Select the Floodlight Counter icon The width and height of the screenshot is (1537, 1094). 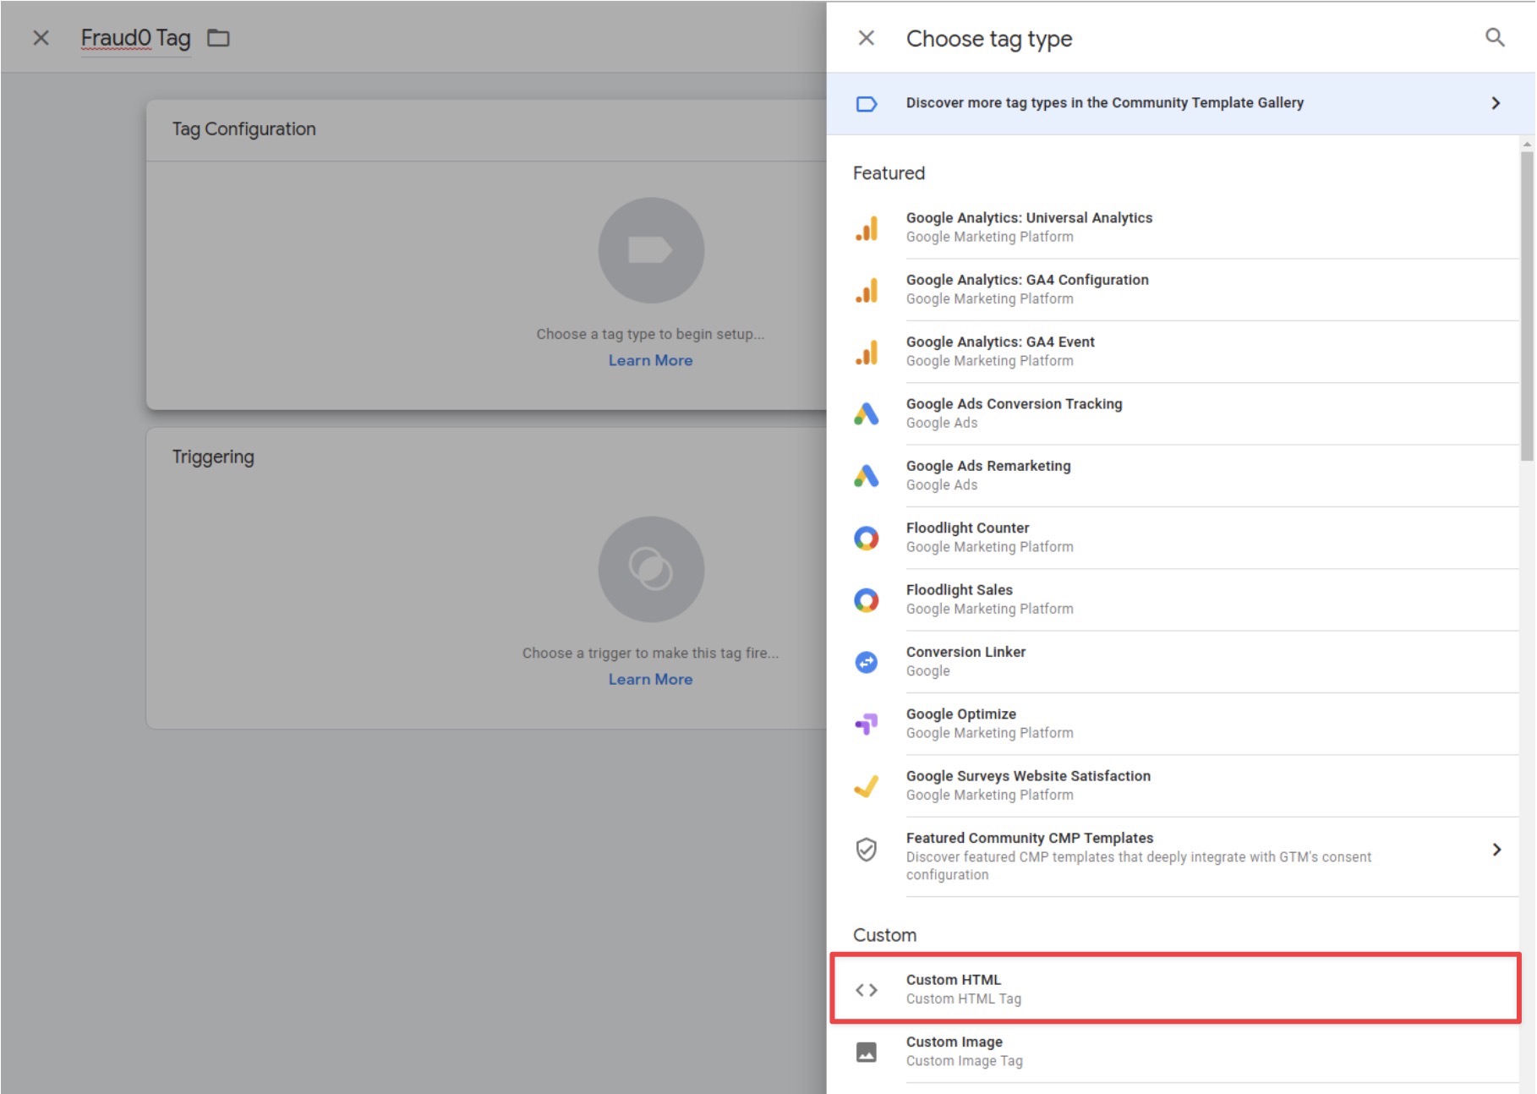click(867, 536)
